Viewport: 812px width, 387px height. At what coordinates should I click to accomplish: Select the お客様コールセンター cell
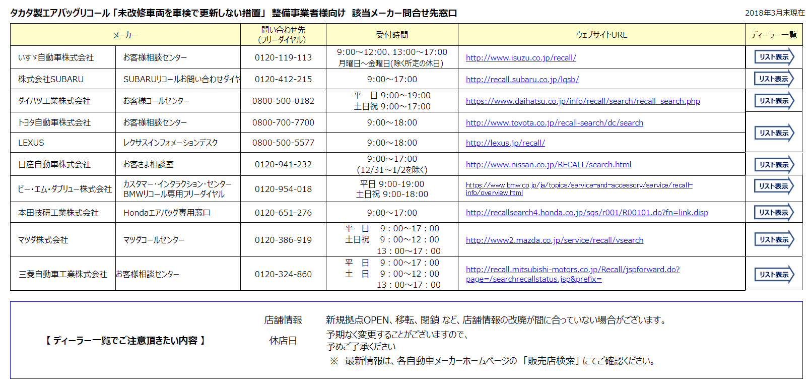[178, 101]
